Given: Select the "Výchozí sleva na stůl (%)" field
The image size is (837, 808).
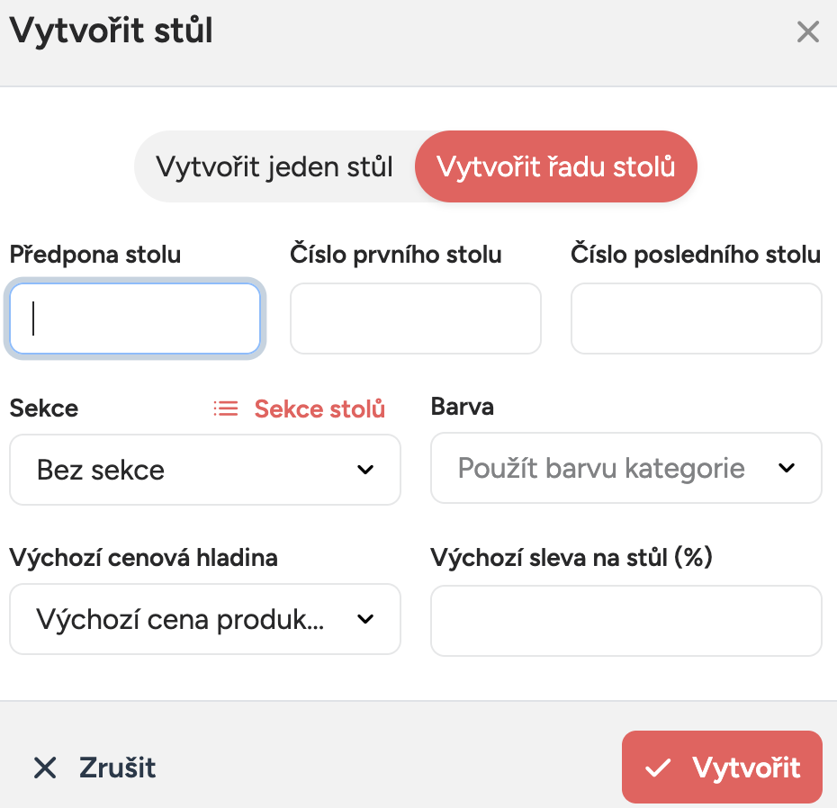Looking at the screenshot, I should pos(625,619).
